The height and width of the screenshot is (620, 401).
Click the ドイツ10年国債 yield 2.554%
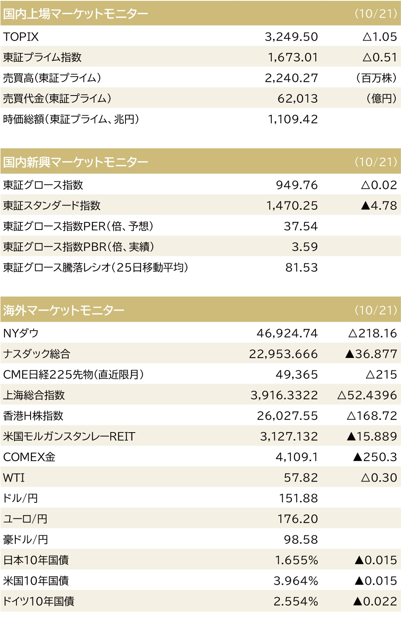click(x=296, y=601)
